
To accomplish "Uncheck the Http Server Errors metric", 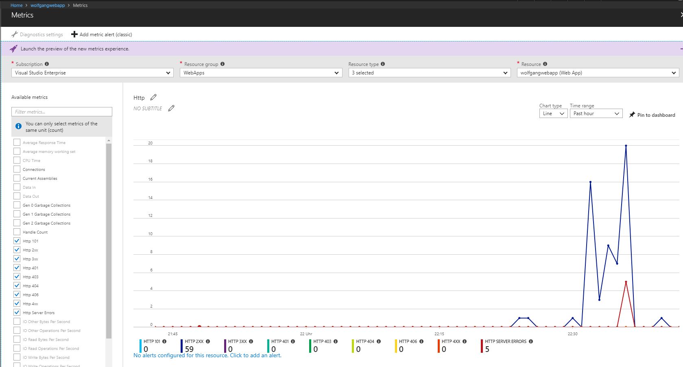I will [x=16, y=312].
